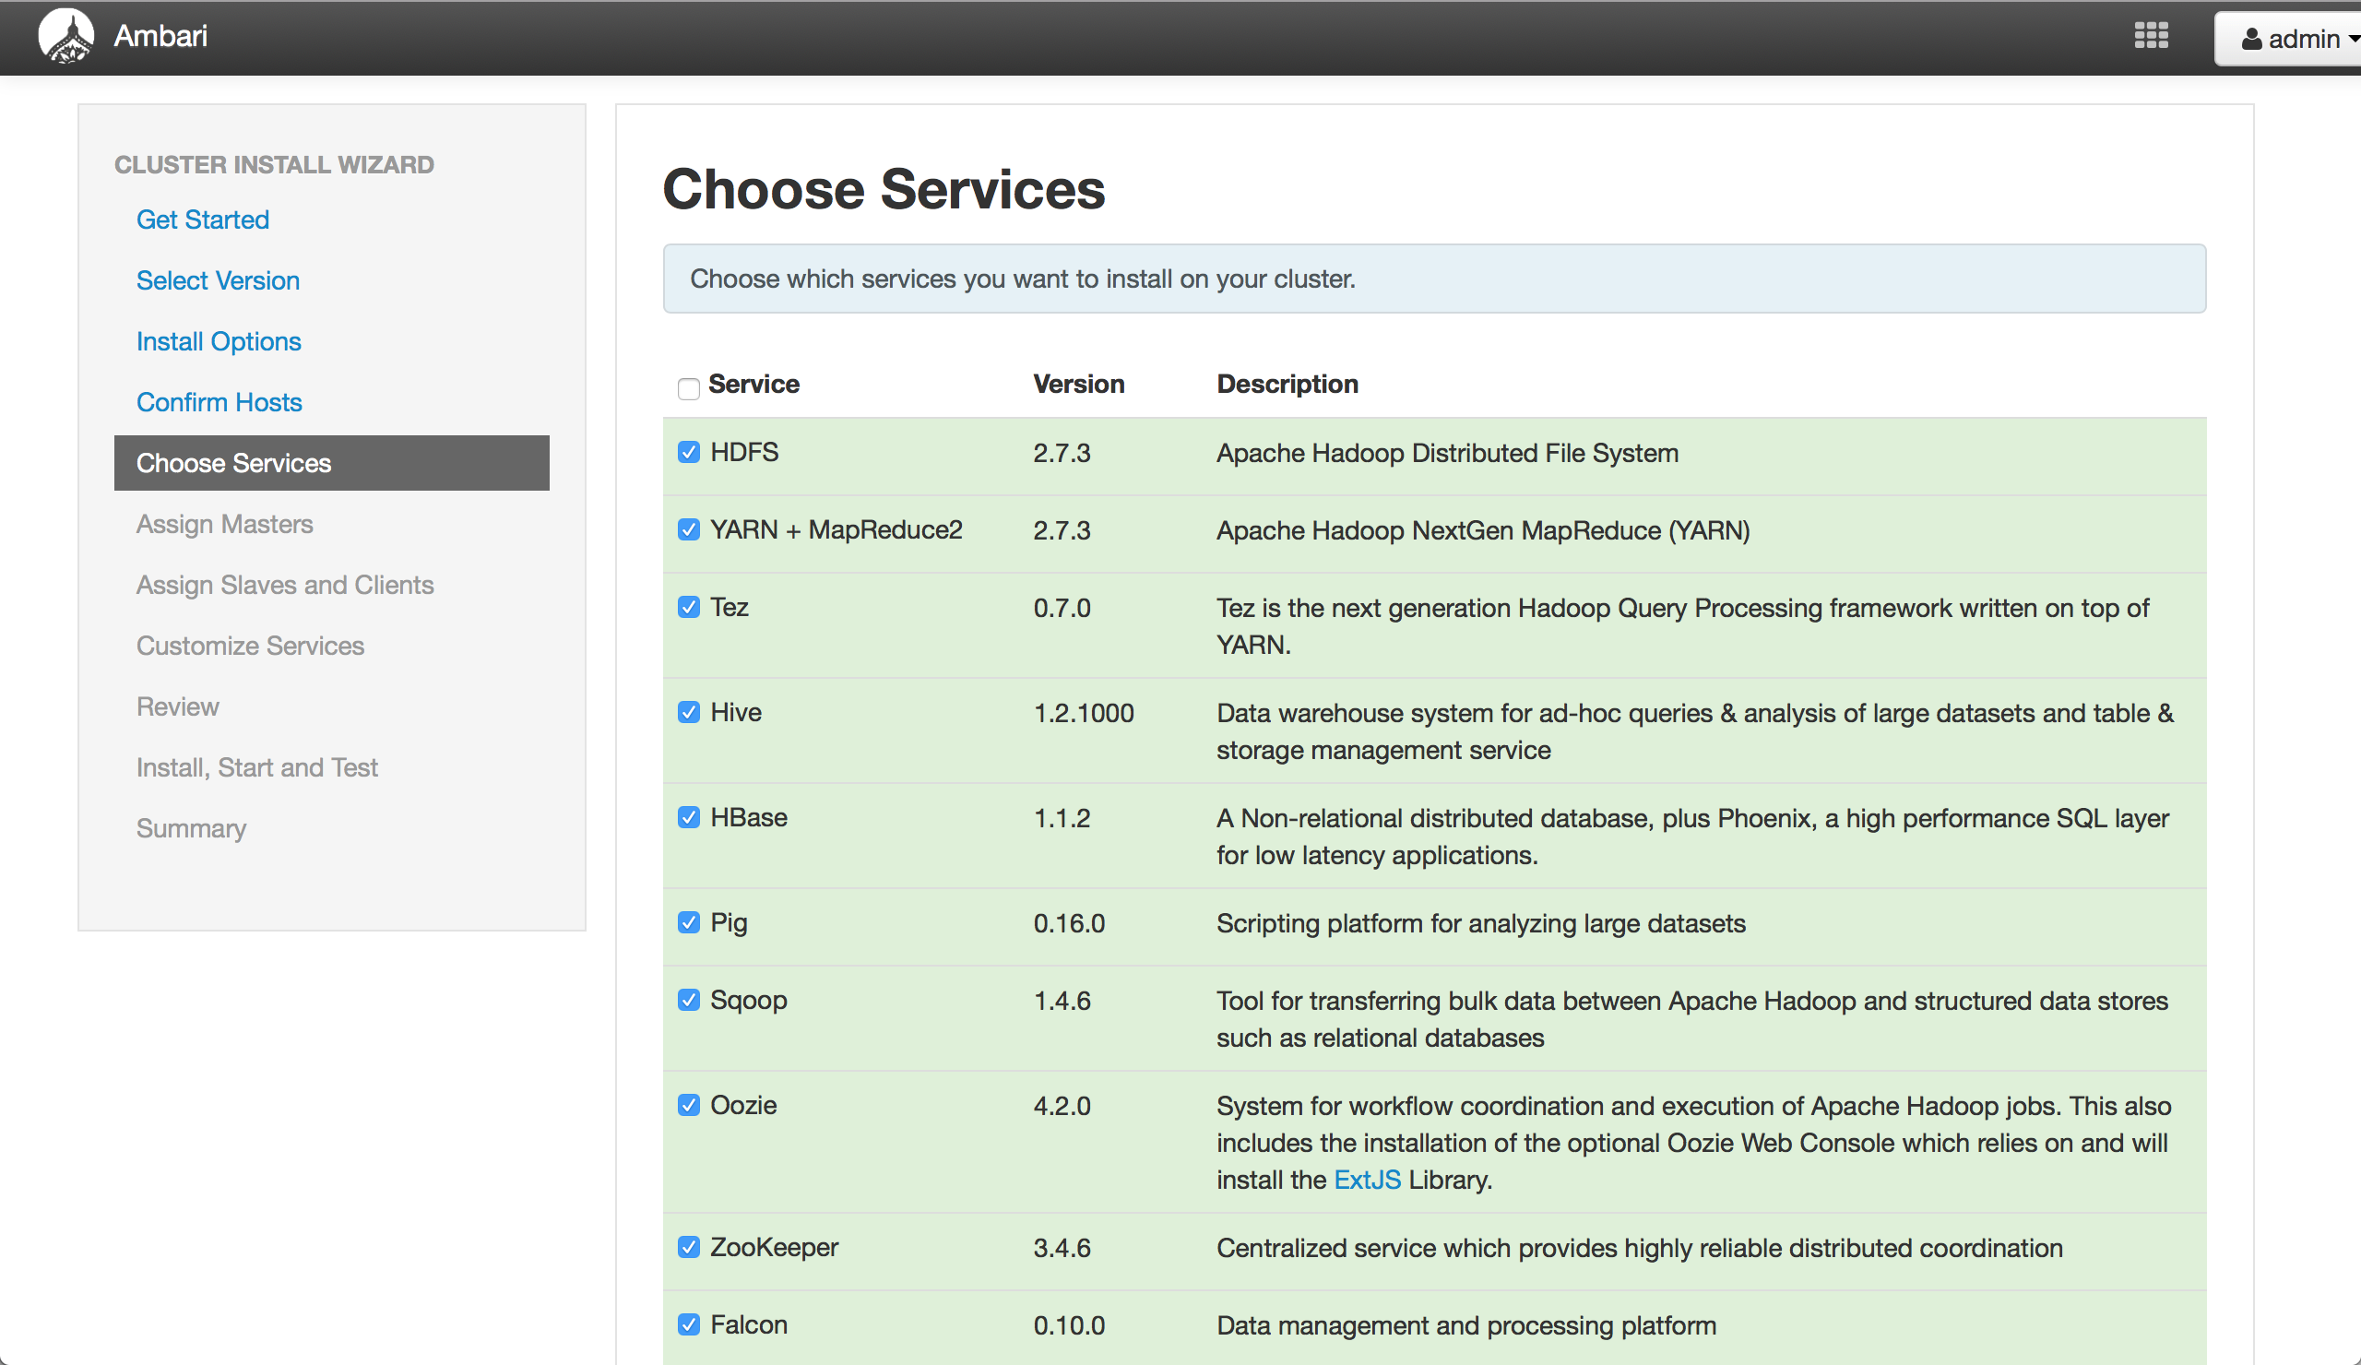Viewport: 2361px width, 1365px height.
Task: Click the Choose Services page heading
Action: [884, 189]
